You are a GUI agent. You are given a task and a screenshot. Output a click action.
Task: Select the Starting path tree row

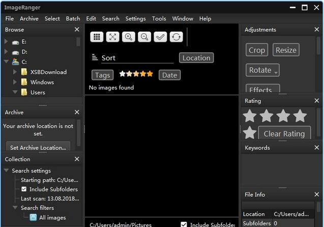(x=50, y=180)
